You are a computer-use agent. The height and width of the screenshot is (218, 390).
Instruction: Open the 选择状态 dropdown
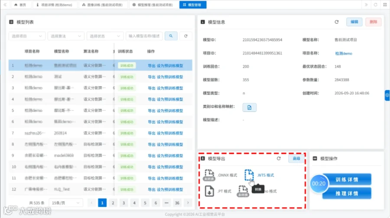click(x=105, y=36)
